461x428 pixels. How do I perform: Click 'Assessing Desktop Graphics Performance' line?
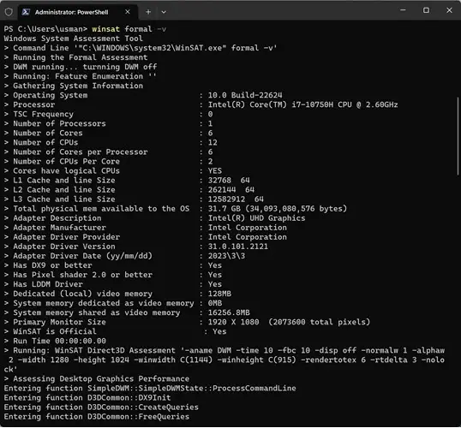[x=97, y=378]
